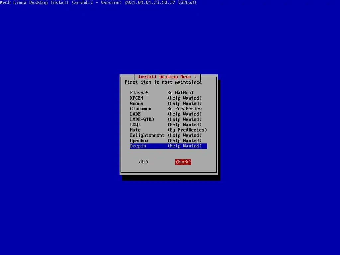Pick the Mate desktop entry
The width and height of the screenshot is (340, 255).
(x=168, y=130)
